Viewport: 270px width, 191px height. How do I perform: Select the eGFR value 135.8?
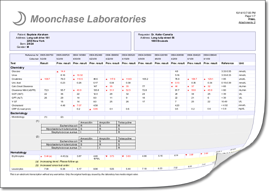(x=95, y=90)
